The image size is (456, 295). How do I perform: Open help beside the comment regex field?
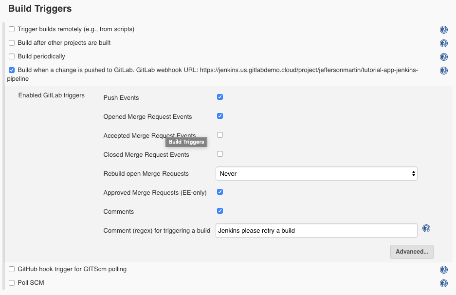426,228
